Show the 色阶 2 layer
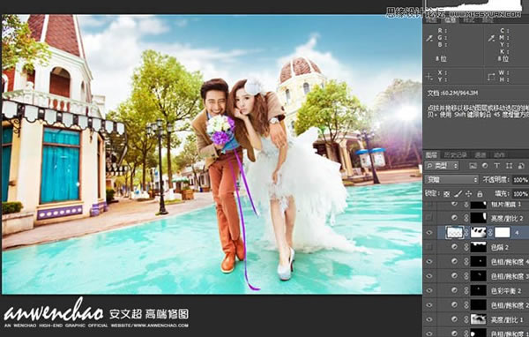529x337 pixels. pos(429,247)
